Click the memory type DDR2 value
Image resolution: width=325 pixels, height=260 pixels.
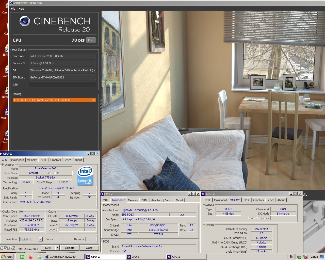(228, 209)
